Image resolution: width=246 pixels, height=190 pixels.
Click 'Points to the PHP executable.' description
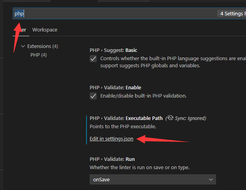(x=123, y=127)
